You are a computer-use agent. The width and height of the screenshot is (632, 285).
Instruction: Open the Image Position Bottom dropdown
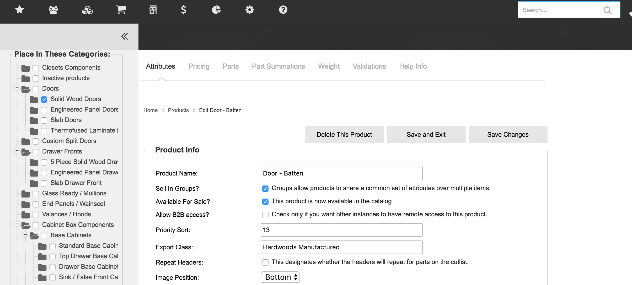(x=280, y=277)
